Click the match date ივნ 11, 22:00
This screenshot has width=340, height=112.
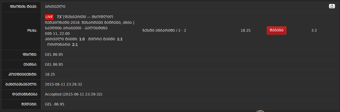[57, 33]
